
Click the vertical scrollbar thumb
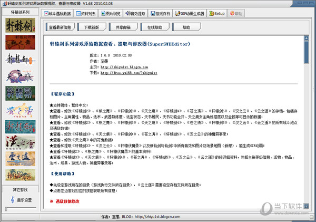click(307, 52)
